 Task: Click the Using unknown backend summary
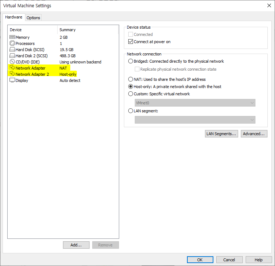[x=80, y=62]
